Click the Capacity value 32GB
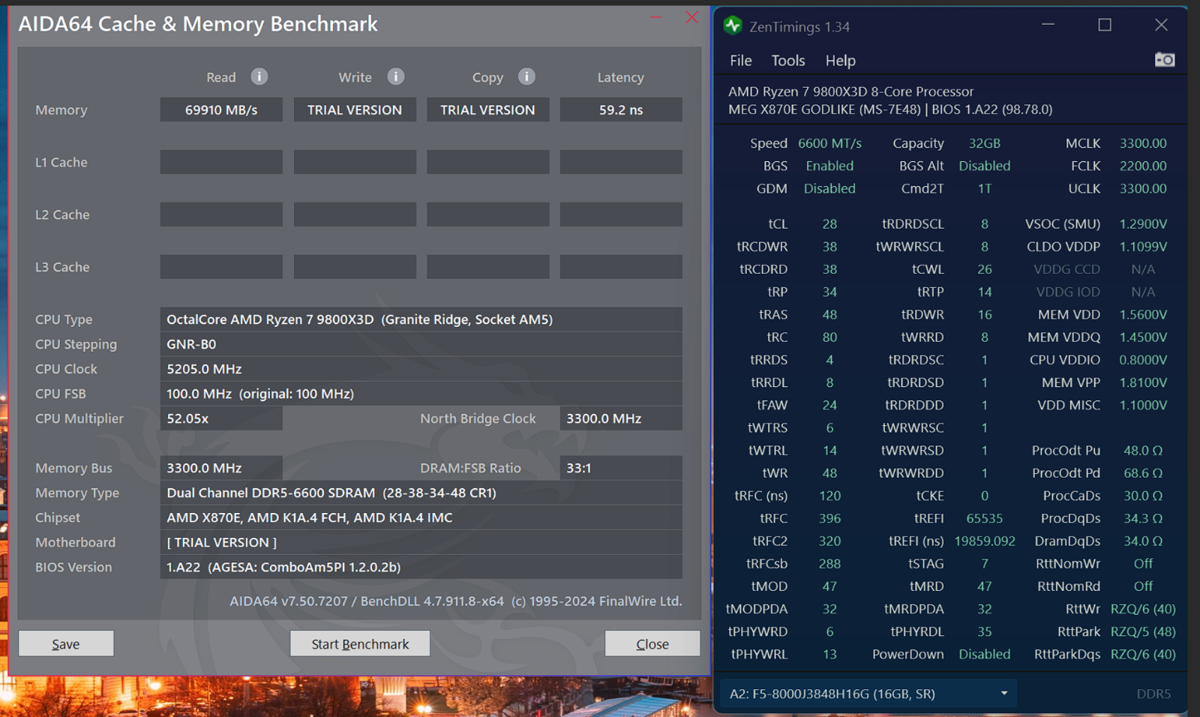The height and width of the screenshot is (717, 1200). click(x=985, y=143)
